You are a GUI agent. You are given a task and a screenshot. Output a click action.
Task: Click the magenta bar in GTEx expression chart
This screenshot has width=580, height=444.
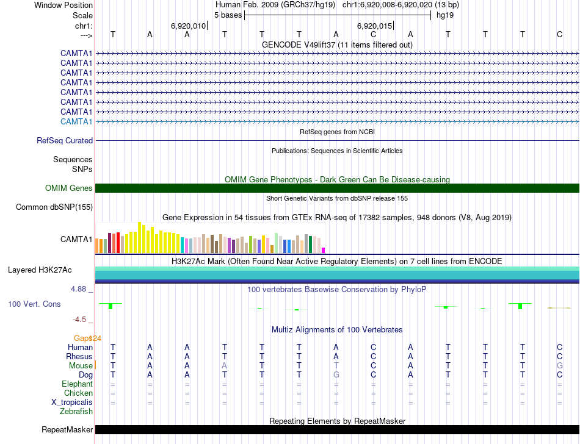point(323,251)
